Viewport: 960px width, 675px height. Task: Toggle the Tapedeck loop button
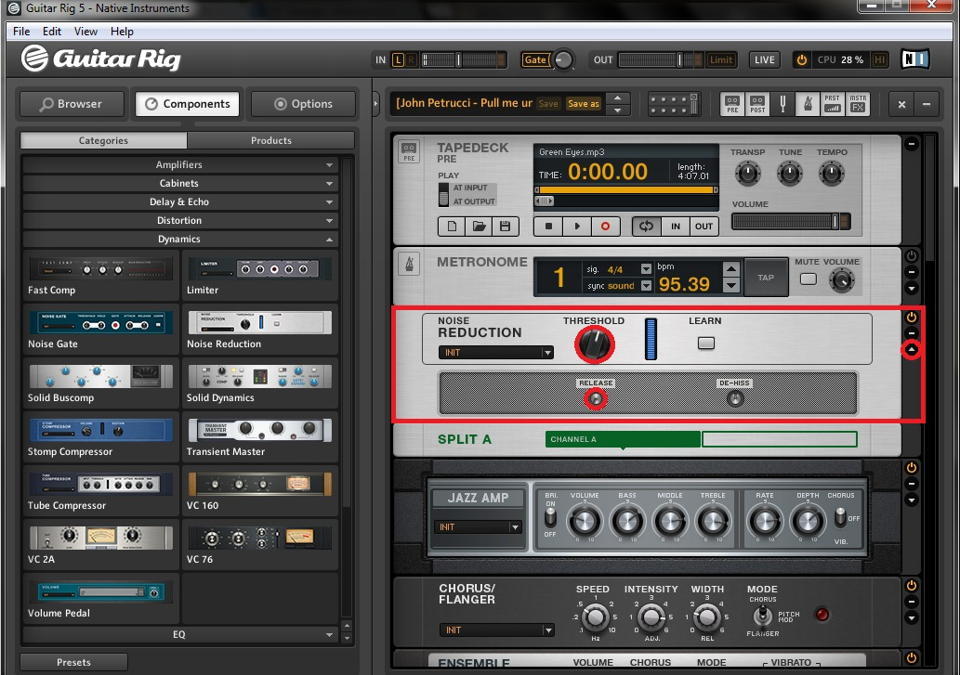pos(646,227)
